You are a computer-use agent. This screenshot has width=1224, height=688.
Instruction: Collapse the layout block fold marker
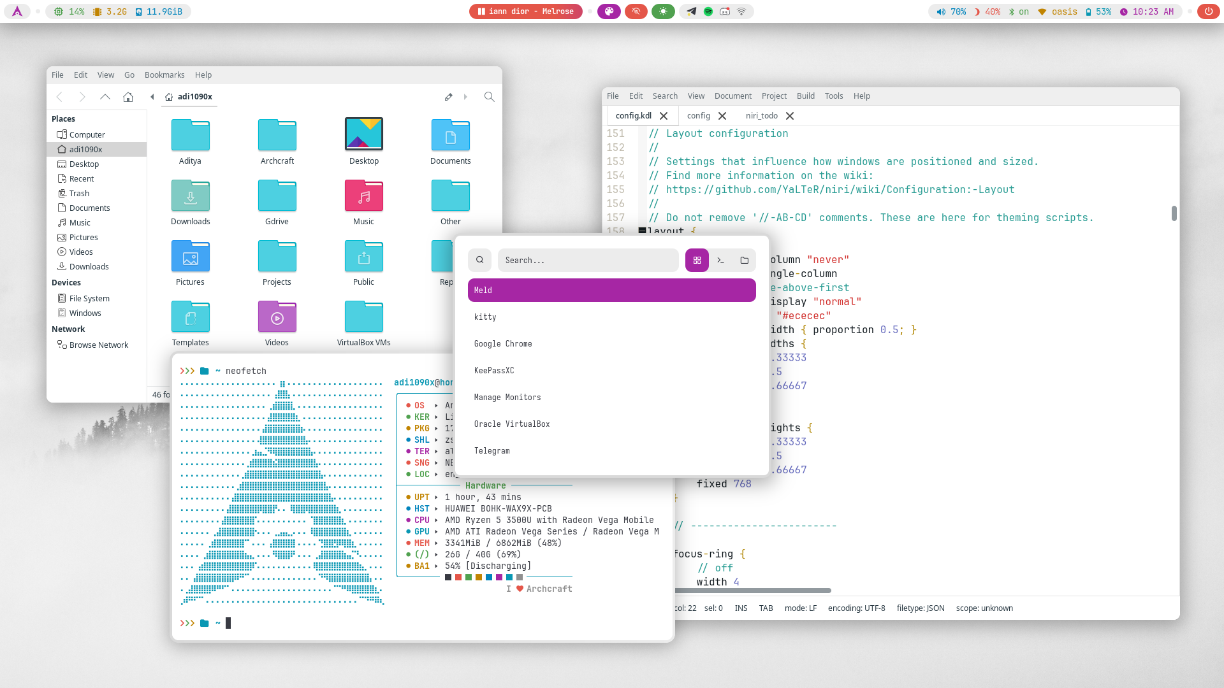[x=642, y=231]
